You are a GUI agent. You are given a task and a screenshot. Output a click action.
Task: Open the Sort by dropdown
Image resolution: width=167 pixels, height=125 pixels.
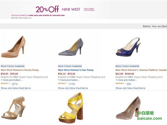click(x=159, y=26)
